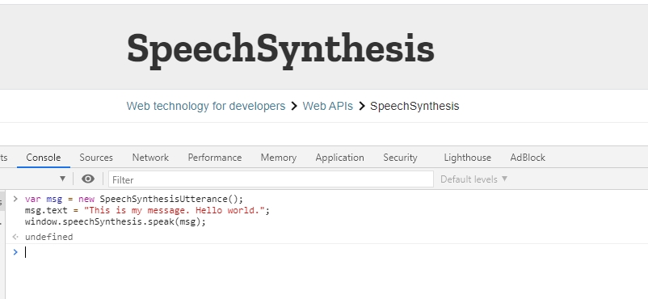Image resolution: width=648 pixels, height=299 pixels.
Task: Click the return arrow next to undefined
Action: [15, 237]
